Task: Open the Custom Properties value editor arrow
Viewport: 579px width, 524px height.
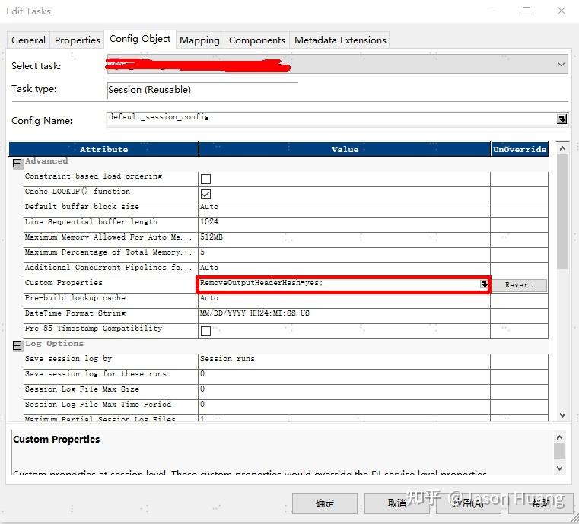Action: point(484,284)
